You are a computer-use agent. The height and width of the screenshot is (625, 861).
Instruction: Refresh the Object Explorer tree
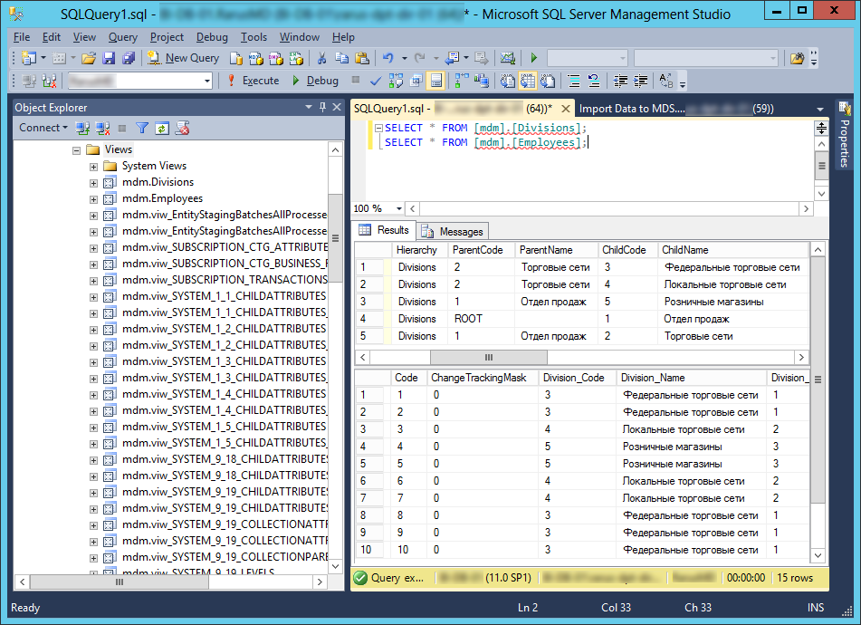click(162, 128)
